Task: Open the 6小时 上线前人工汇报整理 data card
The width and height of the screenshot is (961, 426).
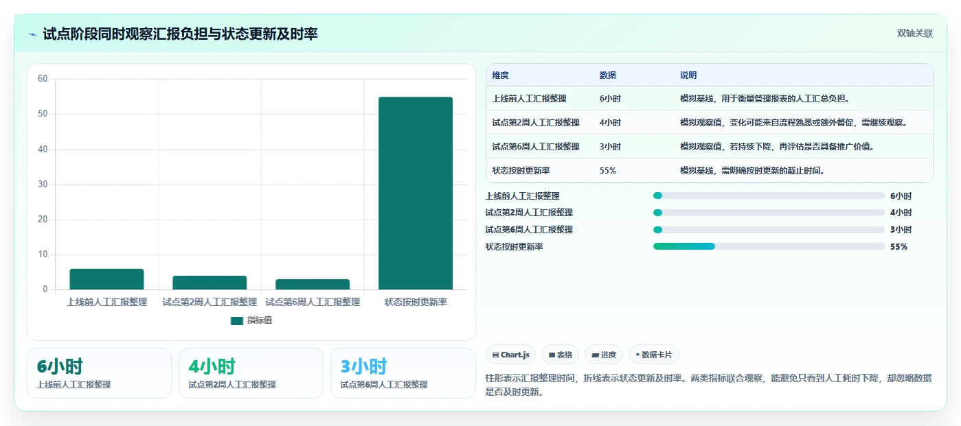Action: (x=99, y=373)
